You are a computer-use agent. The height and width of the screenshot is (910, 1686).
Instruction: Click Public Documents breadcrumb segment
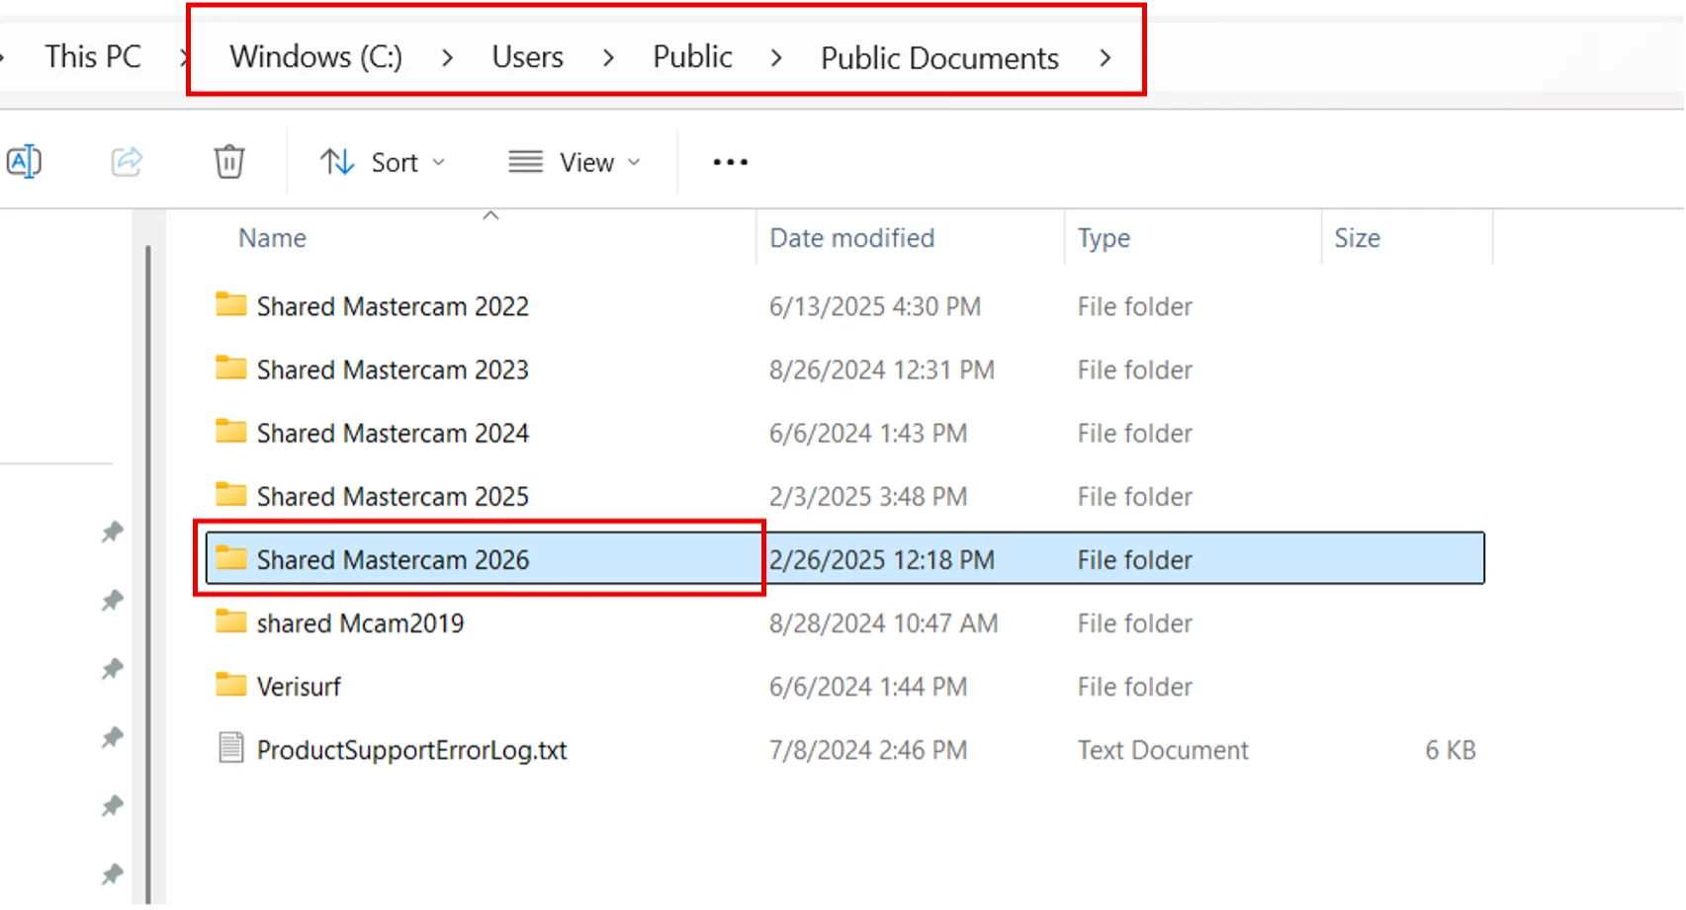(939, 57)
